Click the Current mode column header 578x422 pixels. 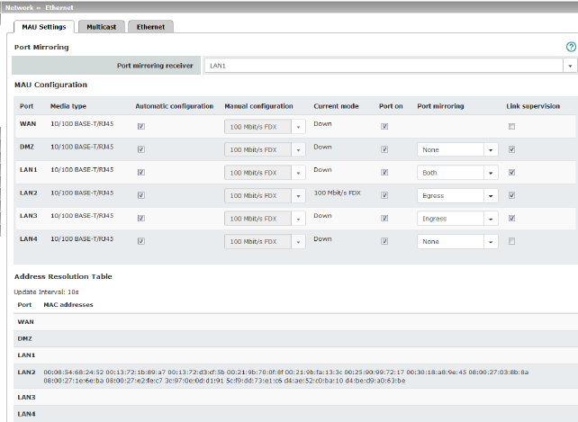(x=336, y=106)
